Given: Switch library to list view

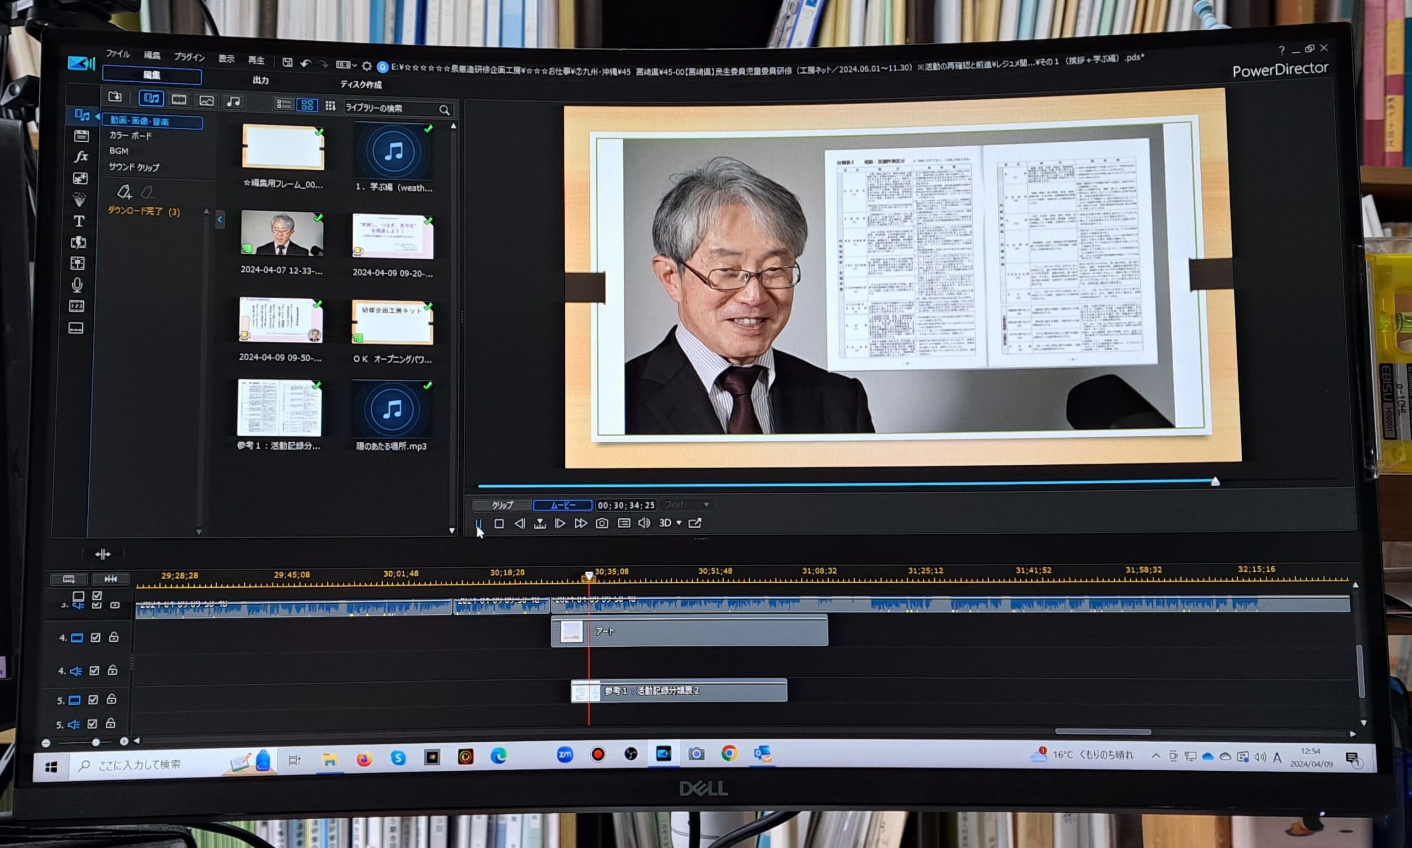Looking at the screenshot, I should click(284, 104).
